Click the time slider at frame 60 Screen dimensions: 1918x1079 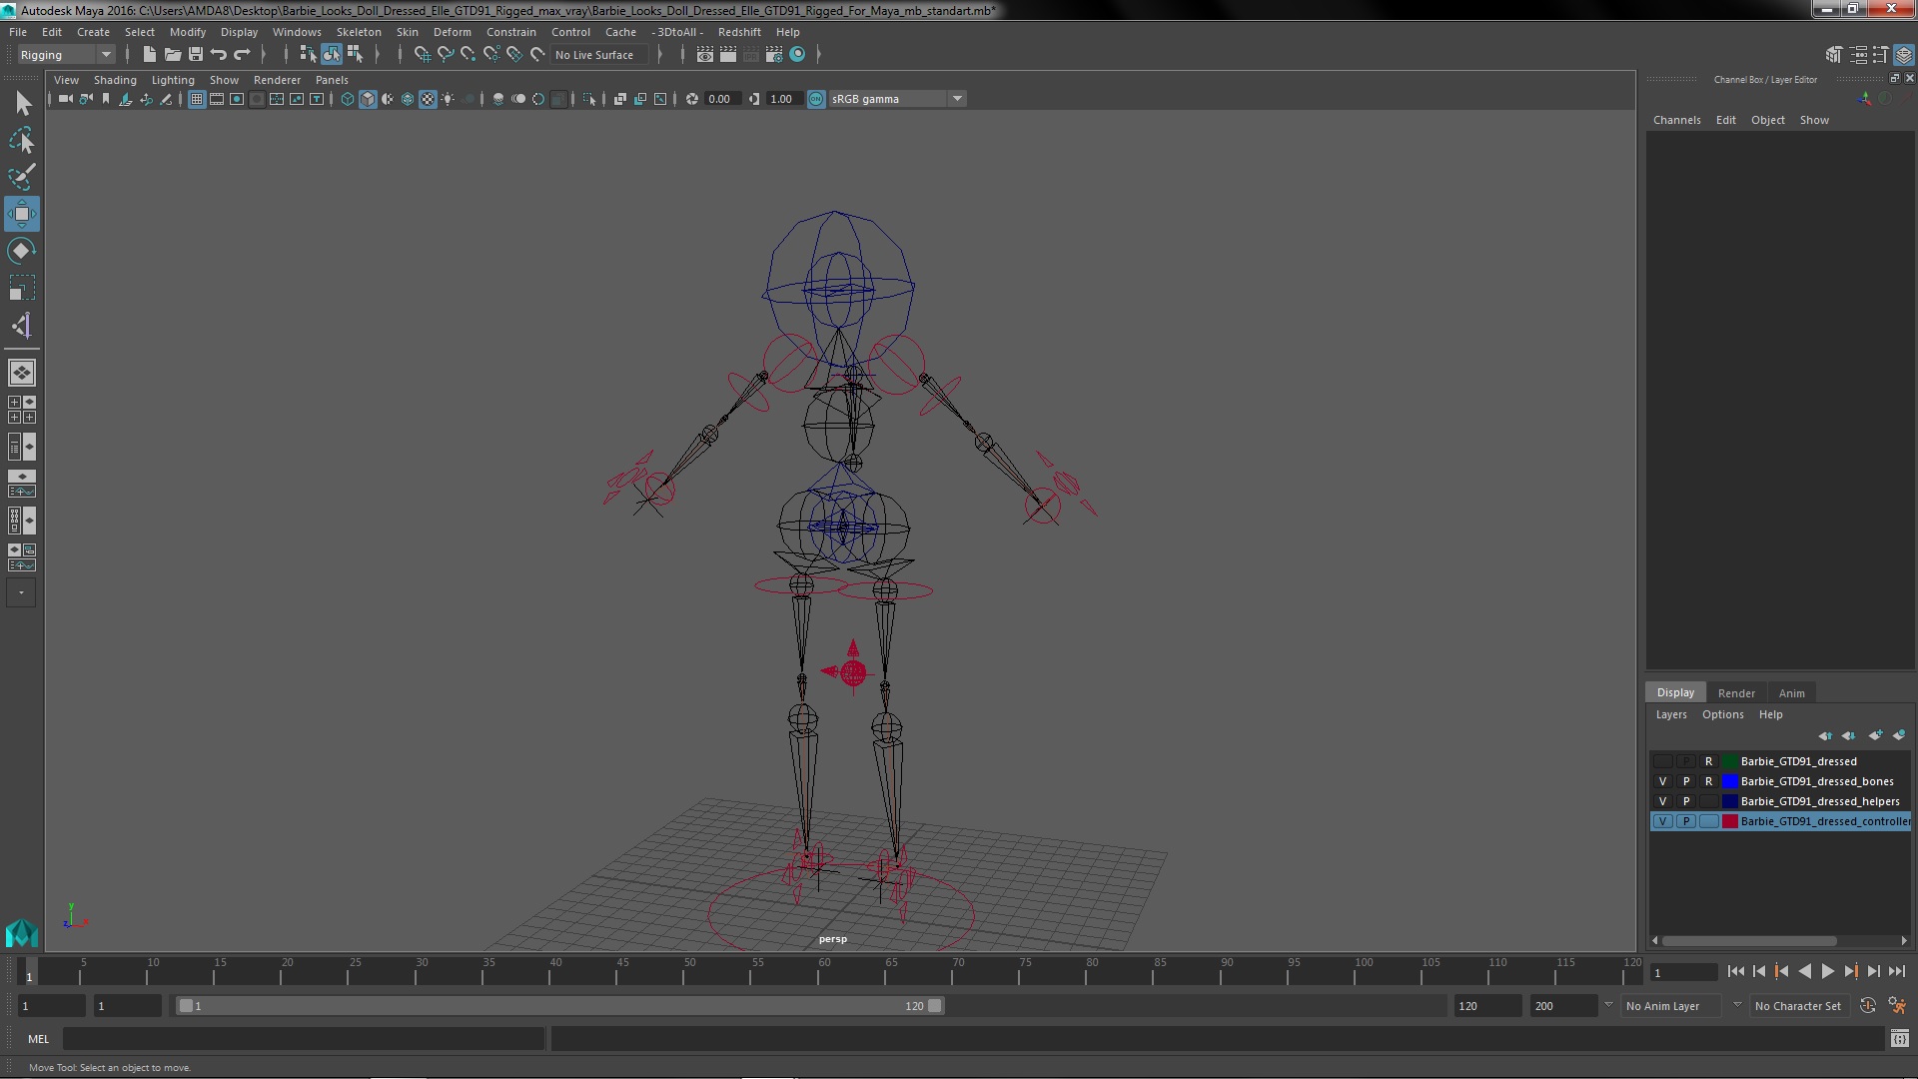click(824, 972)
